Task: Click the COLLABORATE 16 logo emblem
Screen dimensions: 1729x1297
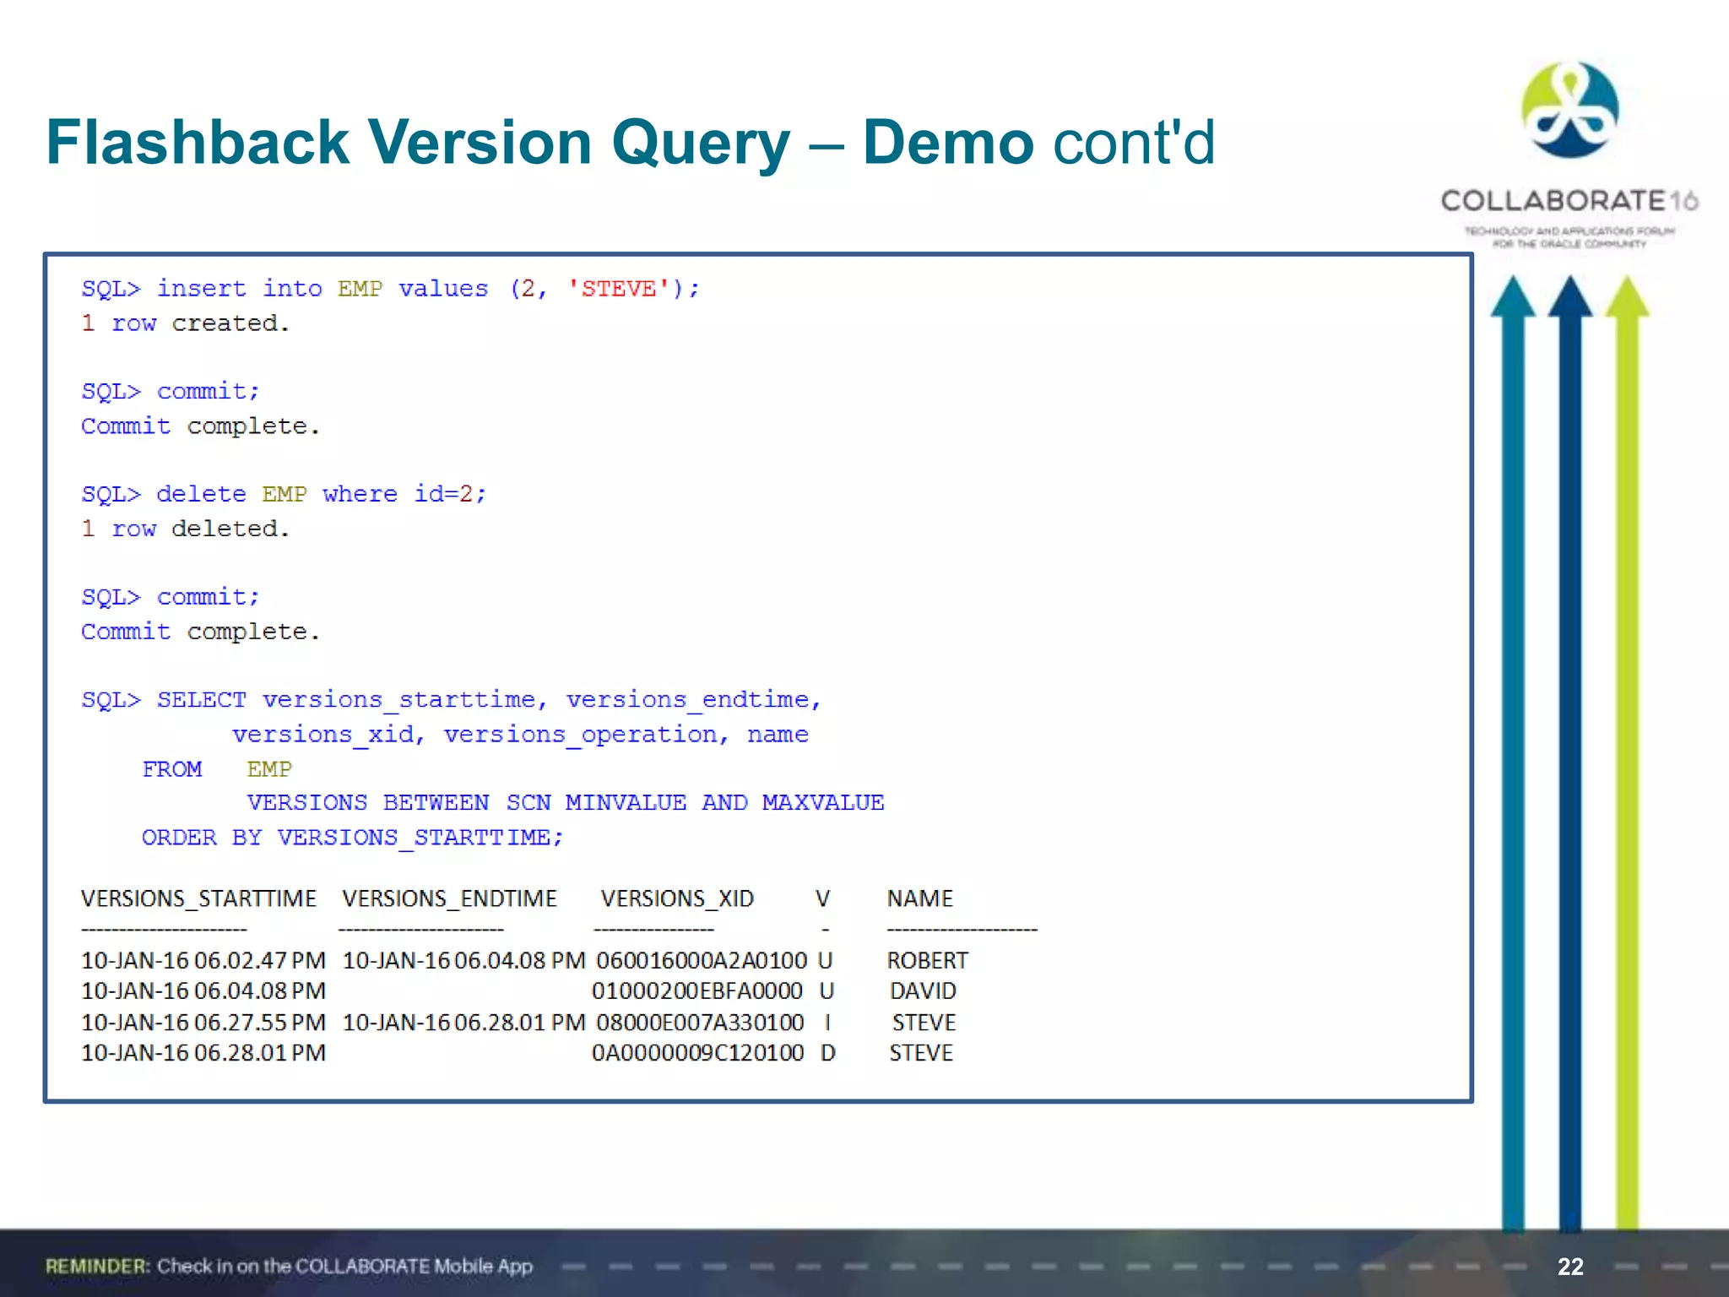Action: 1569,110
